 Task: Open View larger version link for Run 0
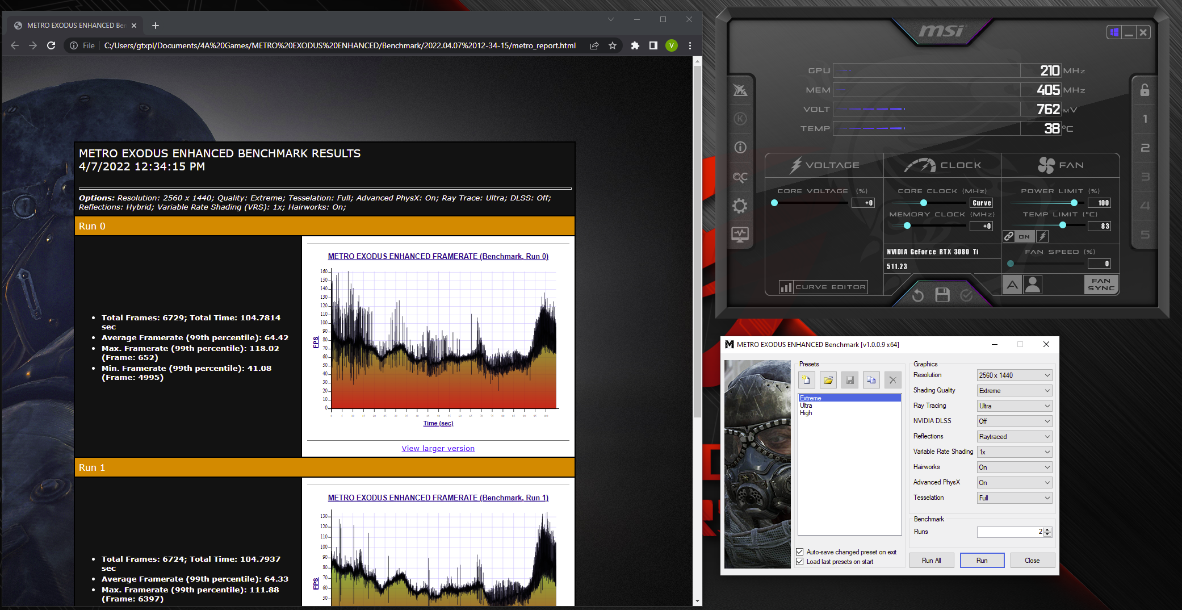pos(438,449)
